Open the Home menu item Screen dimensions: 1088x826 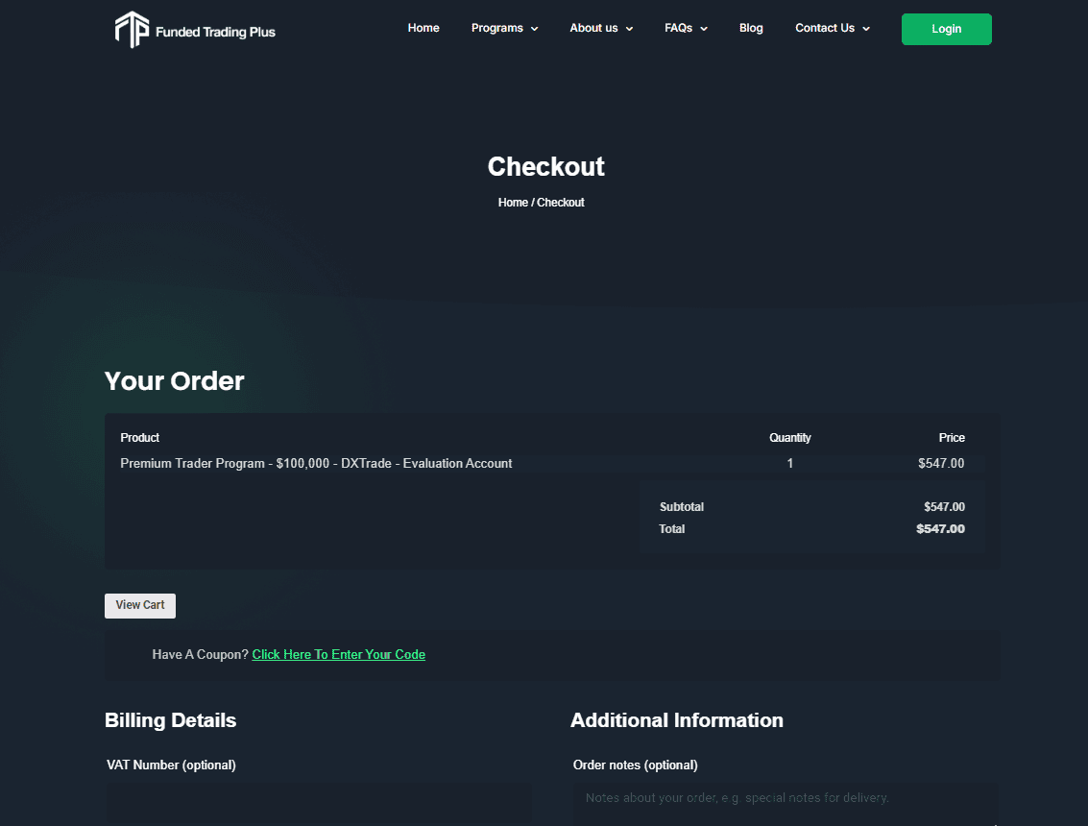click(x=423, y=28)
